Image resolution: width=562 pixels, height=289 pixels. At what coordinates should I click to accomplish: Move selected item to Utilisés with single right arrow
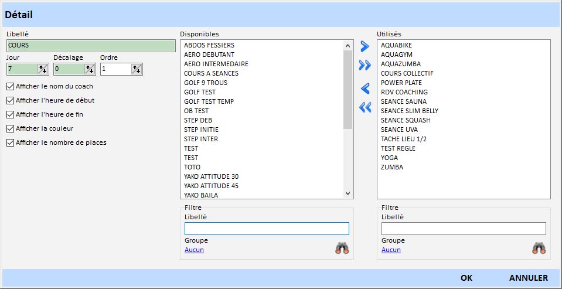pos(365,46)
